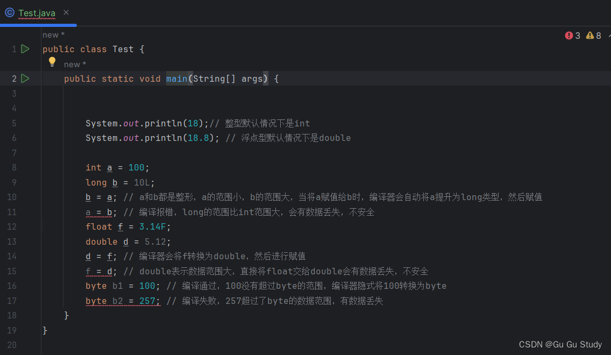Image resolution: width=611 pixels, height=355 pixels.
Task: Click the Java class icon in the tab
Action: (10, 12)
